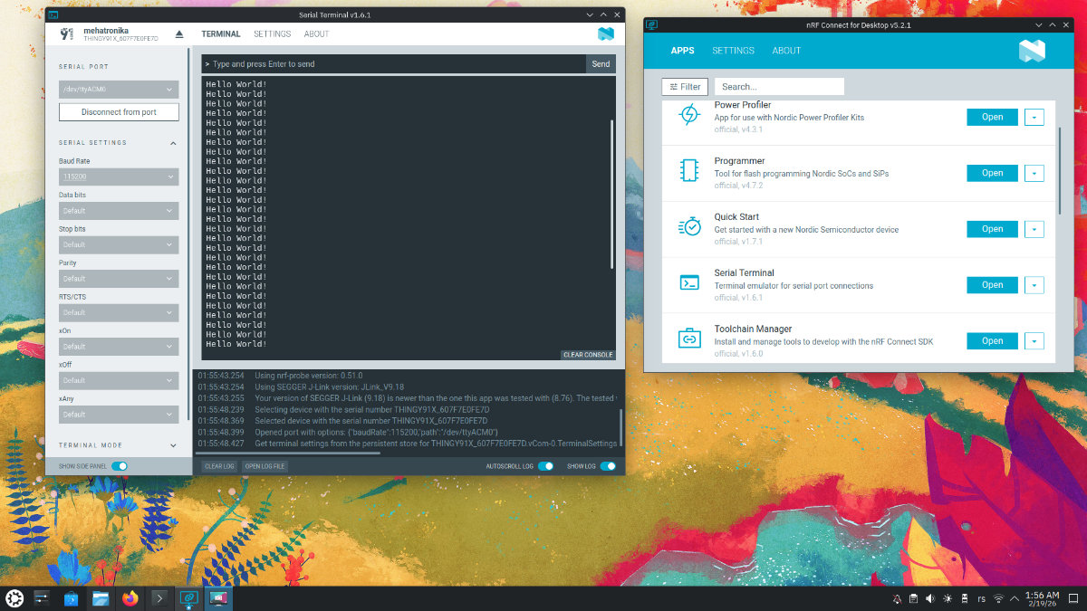
Task: Open system settings icon in taskbar
Action: [41, 598]
